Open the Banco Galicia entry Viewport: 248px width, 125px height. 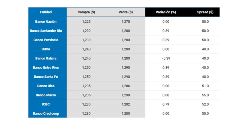point(46,58)
